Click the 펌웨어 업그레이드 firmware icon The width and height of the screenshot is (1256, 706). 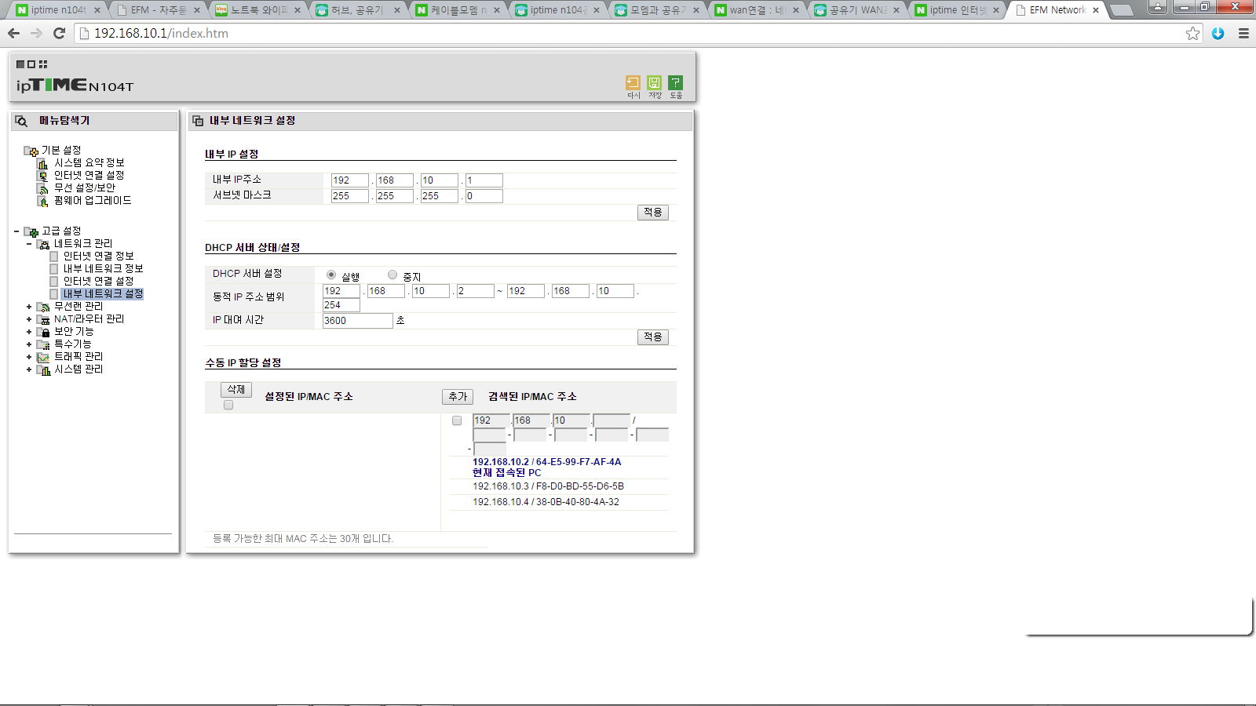point(42,201)
